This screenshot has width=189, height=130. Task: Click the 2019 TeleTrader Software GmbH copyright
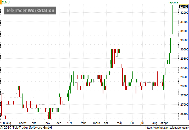point(26,128)
